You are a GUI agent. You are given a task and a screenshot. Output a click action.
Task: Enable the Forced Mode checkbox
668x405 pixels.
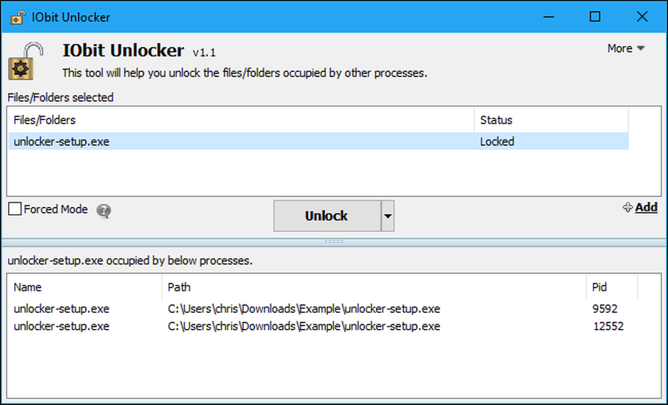(15, 209)
